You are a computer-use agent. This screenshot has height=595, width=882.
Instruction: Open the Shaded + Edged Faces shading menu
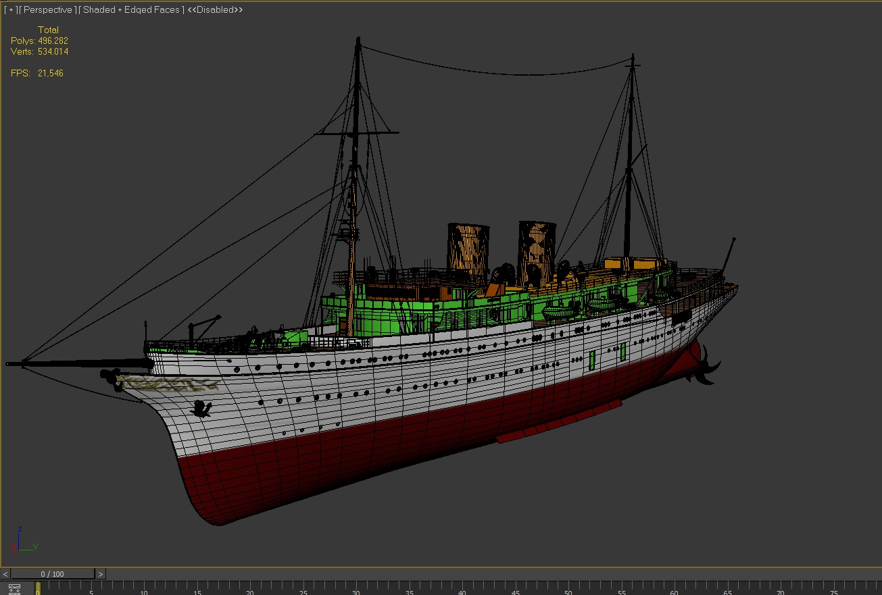(x=131, y=10)
